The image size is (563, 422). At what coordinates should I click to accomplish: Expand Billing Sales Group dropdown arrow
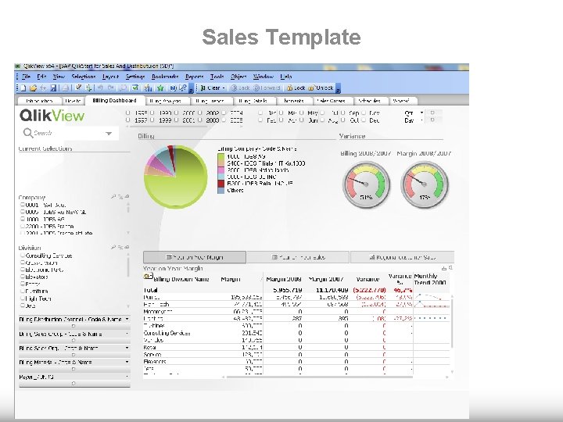coord(127,334)
